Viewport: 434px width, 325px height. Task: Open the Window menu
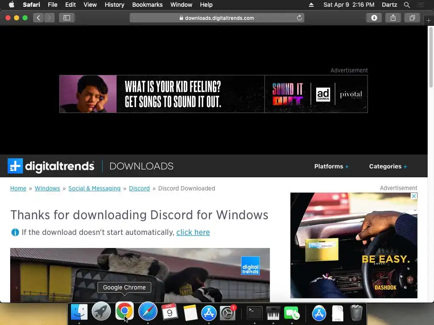pyautogui.click(x=181, y=5)
